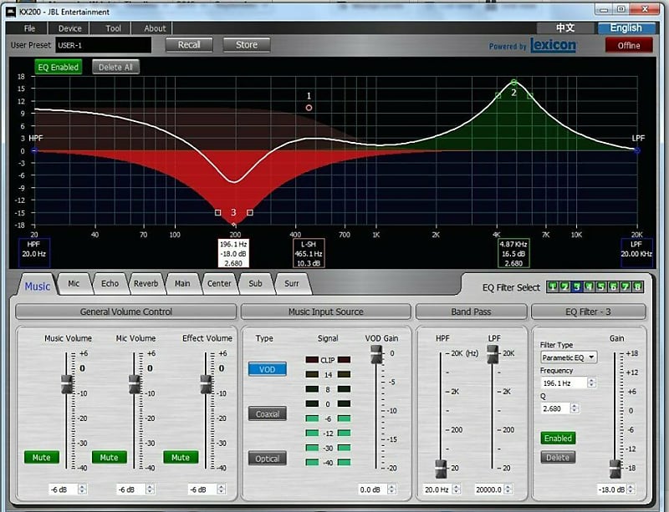669x512 pixels.
Task: Select VOD input source
Action: pyautogui.click(x=267, y=369)
